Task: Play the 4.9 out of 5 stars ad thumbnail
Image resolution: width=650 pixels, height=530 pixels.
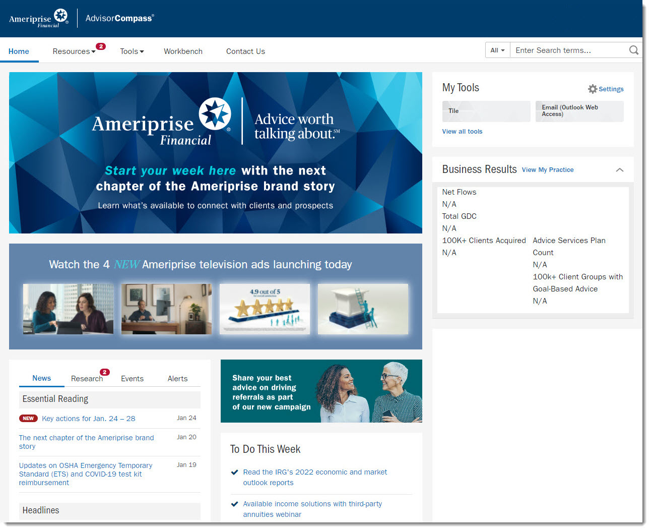Action: 265,309
